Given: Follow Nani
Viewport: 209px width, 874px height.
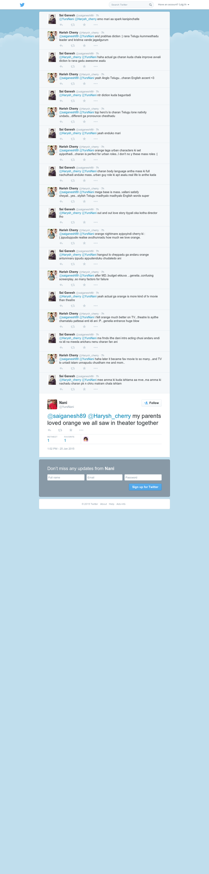Looking at the screenshot, I should pyautogui.click(x=152, y=403).
